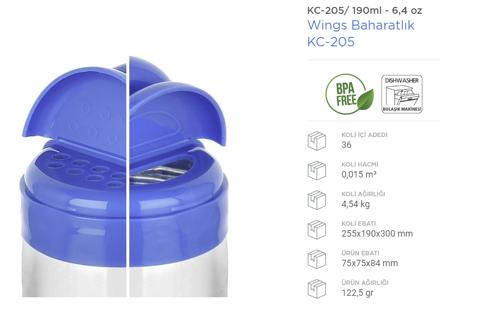Viewport: 488px width, 316px height.
Task: Click the box icon beside Ürün Ebatı
Action: [x=317, y=259]
